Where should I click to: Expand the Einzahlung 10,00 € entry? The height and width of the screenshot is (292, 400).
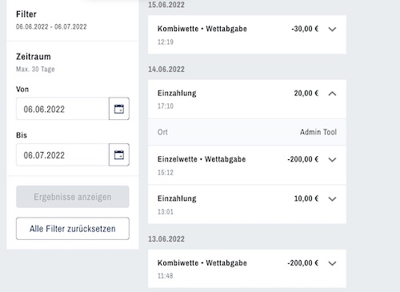(x=332, y=199)
